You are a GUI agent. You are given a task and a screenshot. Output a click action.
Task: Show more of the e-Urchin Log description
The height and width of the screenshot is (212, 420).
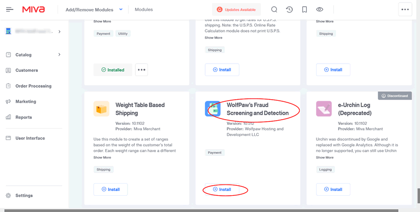click(x=325, y=157)
